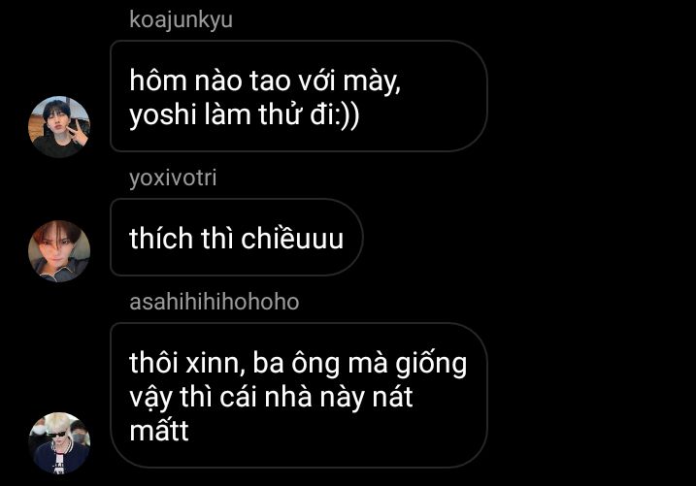Click the word "xinn," in asahi's message
696x486 pixels.
pos(215,364)
